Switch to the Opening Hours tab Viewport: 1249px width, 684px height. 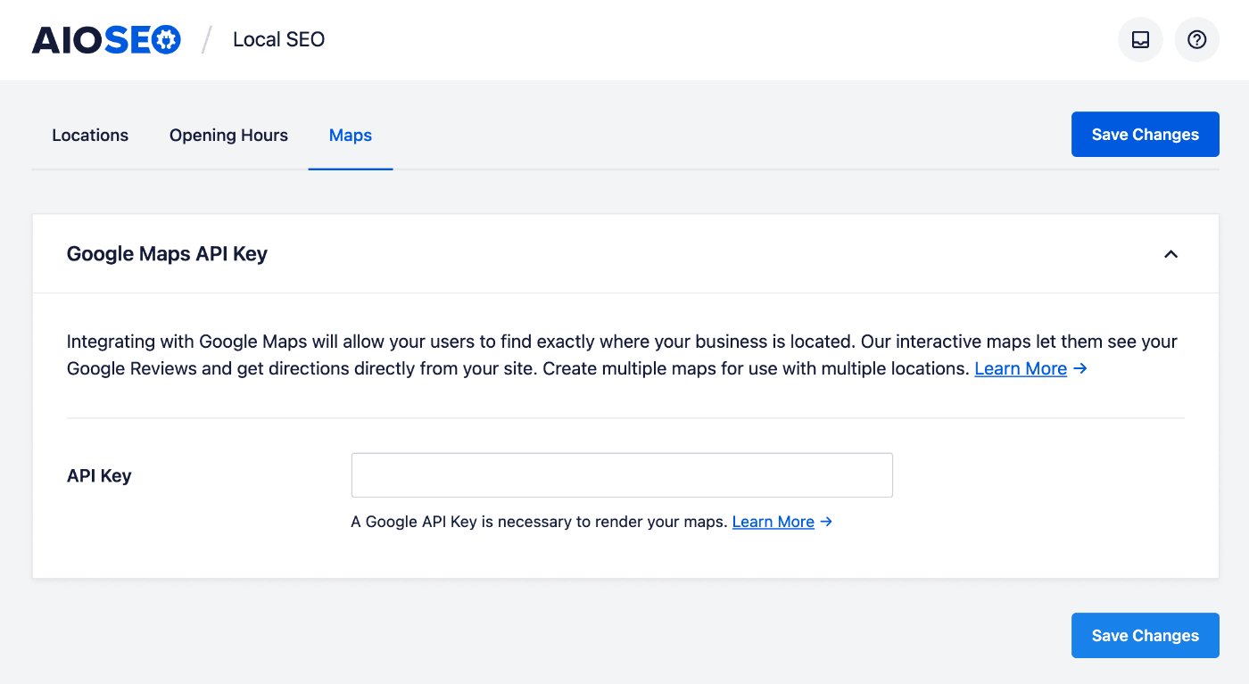tap(228, 136)
